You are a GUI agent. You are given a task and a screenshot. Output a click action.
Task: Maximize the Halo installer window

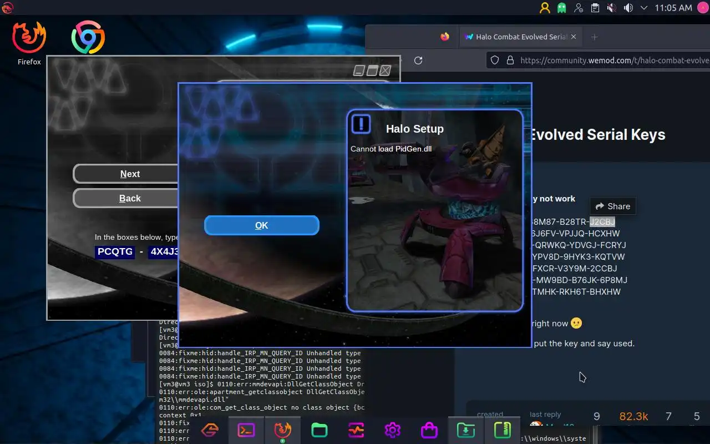tap(372, 70)
